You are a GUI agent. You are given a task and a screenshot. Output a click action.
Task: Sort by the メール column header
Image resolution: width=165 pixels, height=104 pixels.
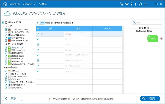108,28
